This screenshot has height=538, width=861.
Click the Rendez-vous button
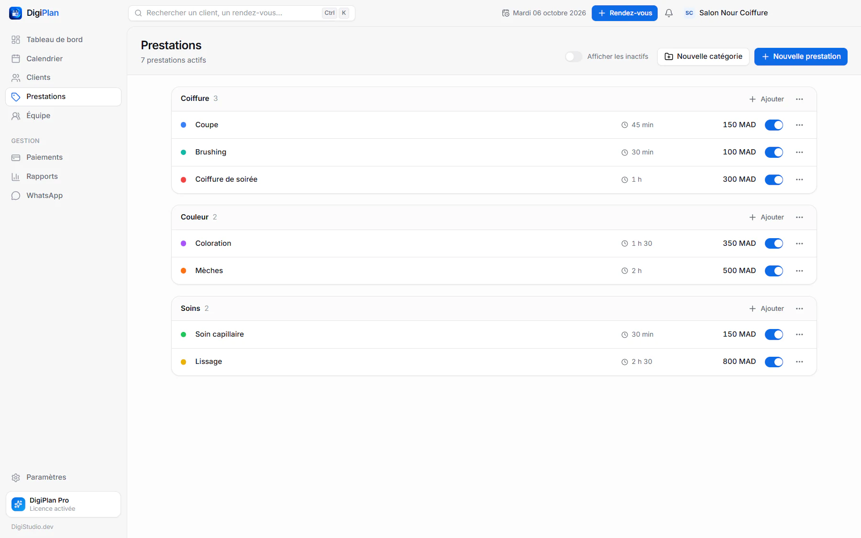pyautogui.click(x=625, y=13)
